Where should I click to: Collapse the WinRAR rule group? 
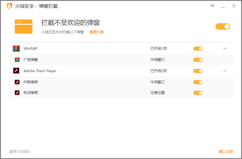click(x=225, y=49)
